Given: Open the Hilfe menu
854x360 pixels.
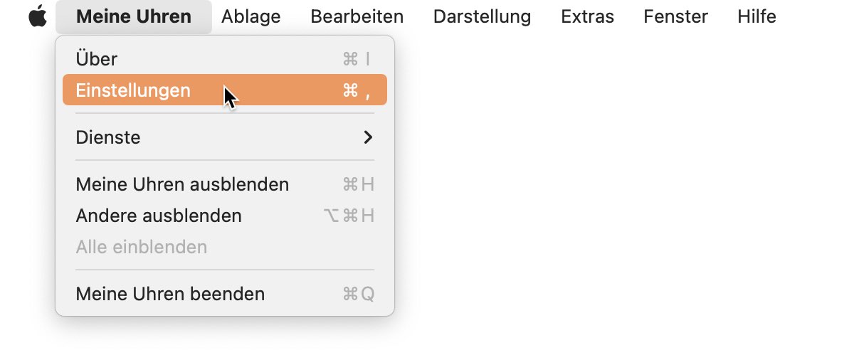Looking at the screenshot, I should [757, 16].
